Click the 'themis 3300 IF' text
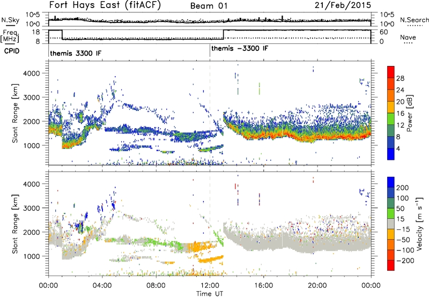This screenshot has width=429, height=297. point(76,53)
